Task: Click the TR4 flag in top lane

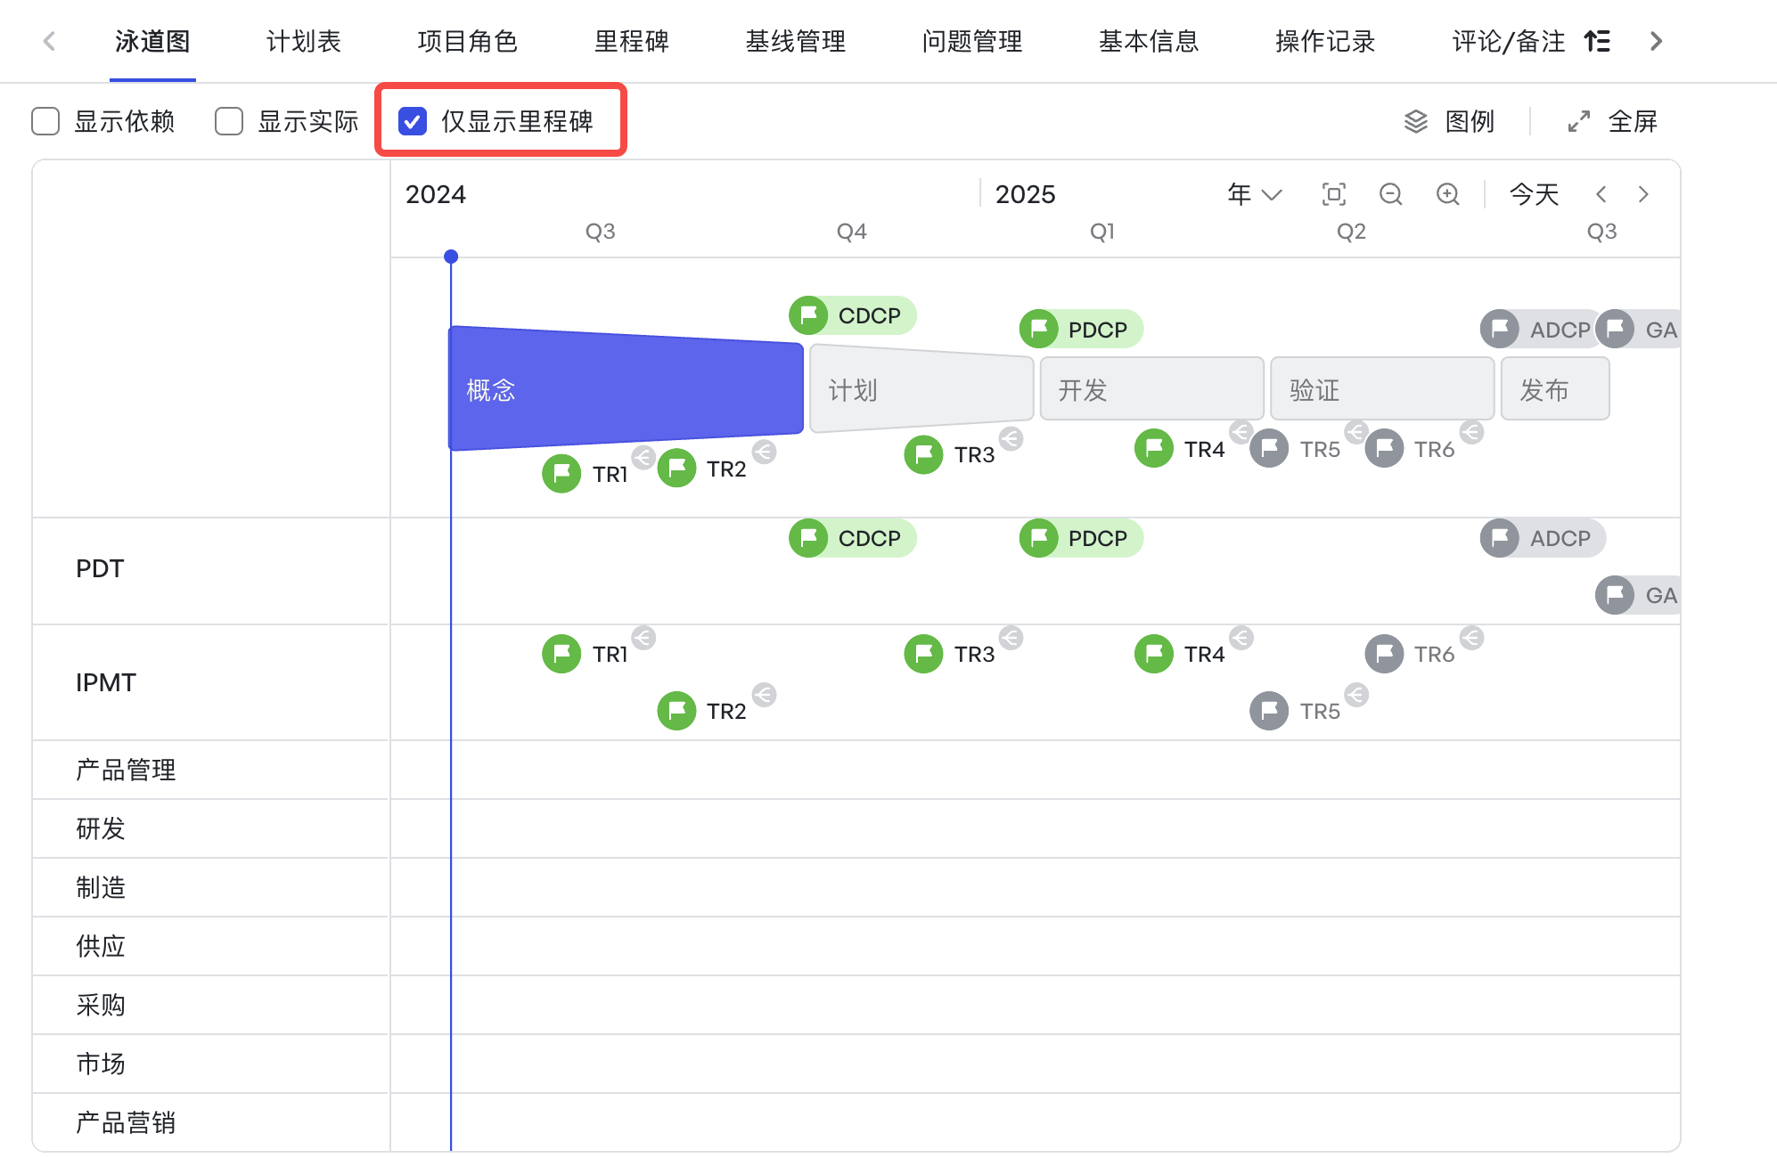Action: [x=1154, y=448]
